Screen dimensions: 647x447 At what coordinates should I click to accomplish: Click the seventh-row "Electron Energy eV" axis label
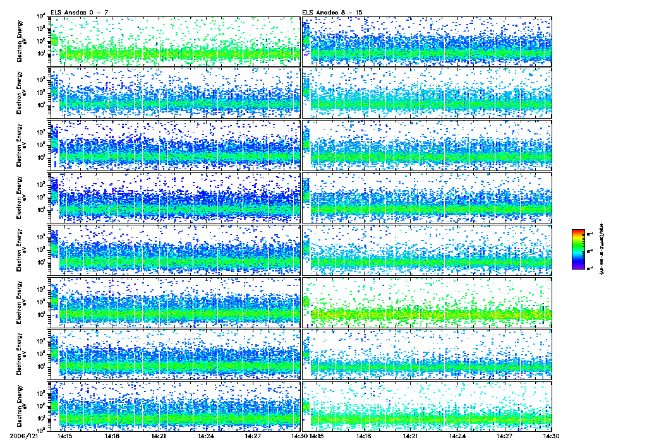pyautogui.click(x=21, y=354)
